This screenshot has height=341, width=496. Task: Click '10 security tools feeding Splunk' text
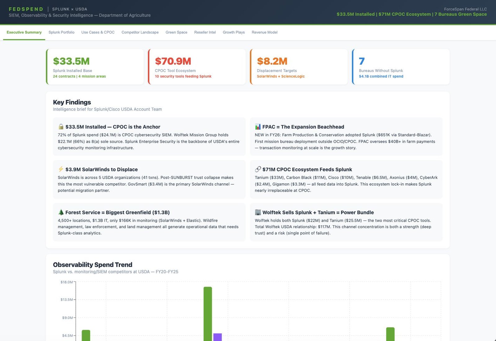[183, 76]
